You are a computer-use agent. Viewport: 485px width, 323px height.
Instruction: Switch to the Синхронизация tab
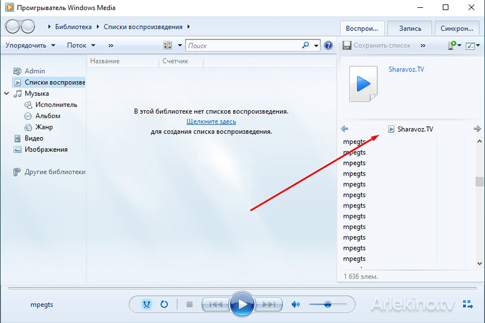457,29
